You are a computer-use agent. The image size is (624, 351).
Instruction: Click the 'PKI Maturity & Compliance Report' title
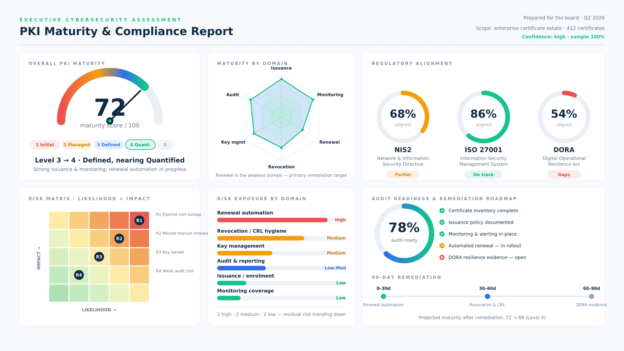click(126, 31)
